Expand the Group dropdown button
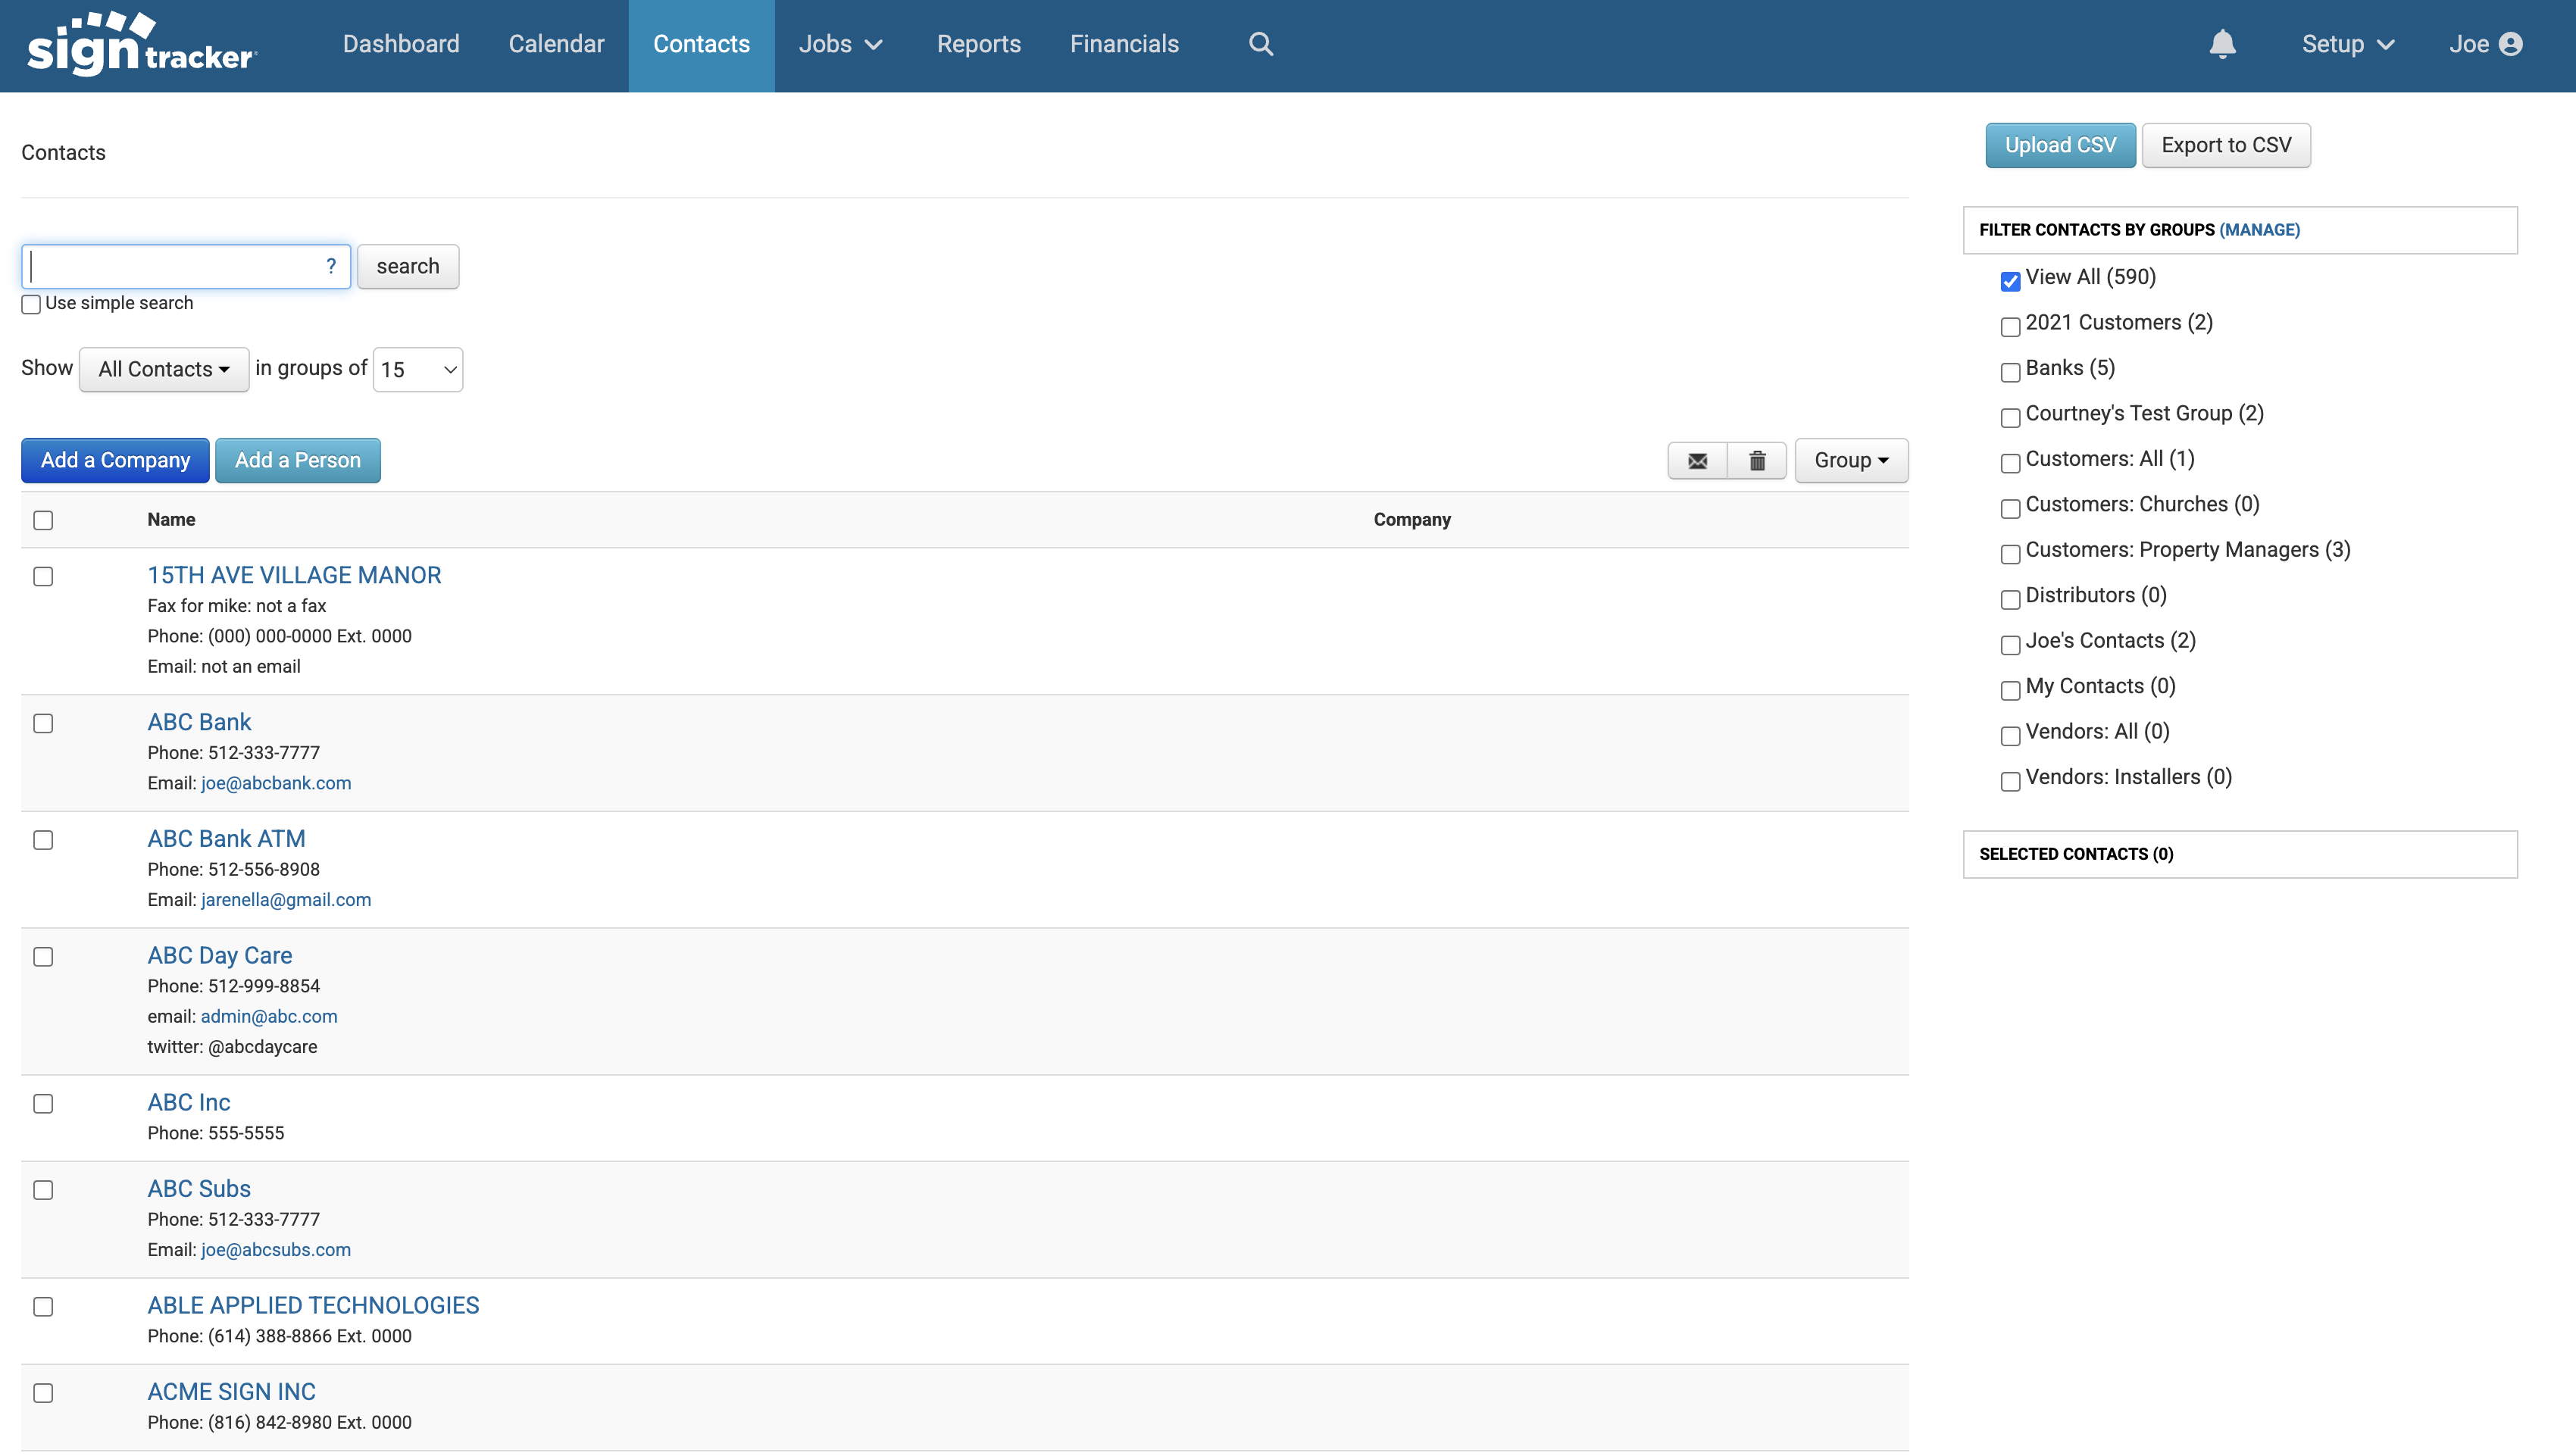Image resolution: width=2576 pixels, height=1456 pixels. click(1851, 461)
